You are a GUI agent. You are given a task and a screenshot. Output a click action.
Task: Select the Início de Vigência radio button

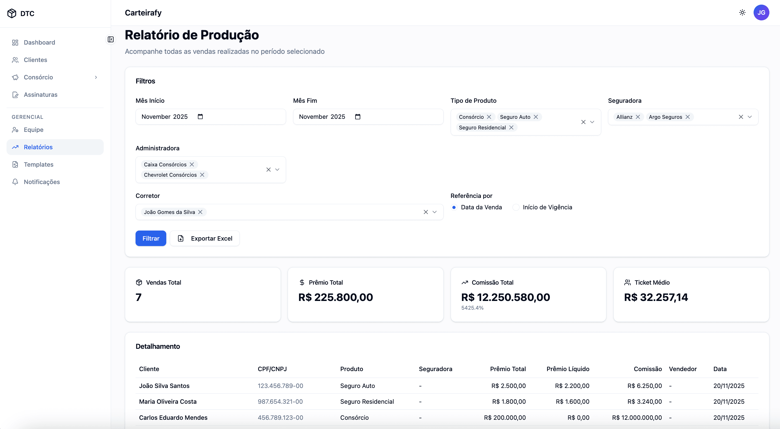[x=516, y=207]
